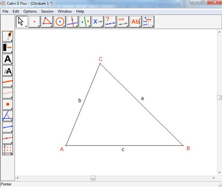Open the Options menu
Viewport: 222px width, 187px height.
[x=30, y=11]
